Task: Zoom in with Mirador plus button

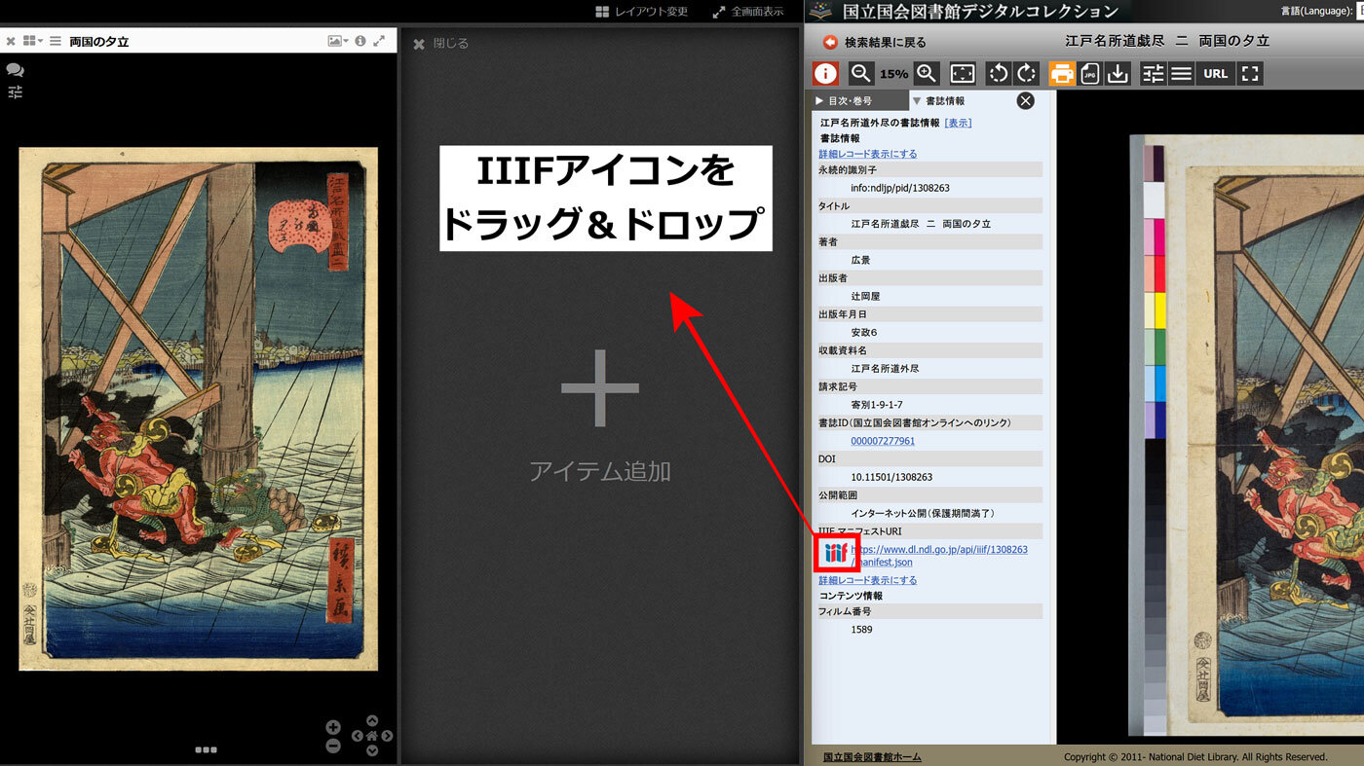Action: pos(333,727)
